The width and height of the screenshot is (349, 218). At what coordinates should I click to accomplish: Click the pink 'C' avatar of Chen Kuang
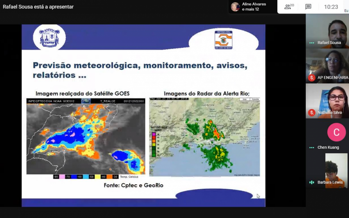[x=336, y=132]
